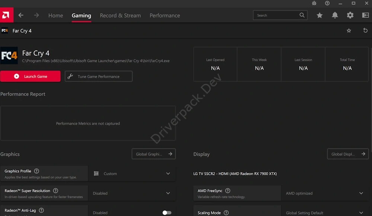
Task: Reset Far Cry 4 profile settings icon
Action: [365, 30]
